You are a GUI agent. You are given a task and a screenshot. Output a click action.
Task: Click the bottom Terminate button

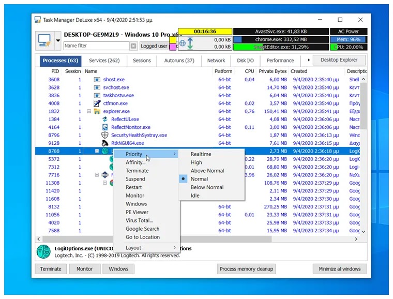(51, 269)
